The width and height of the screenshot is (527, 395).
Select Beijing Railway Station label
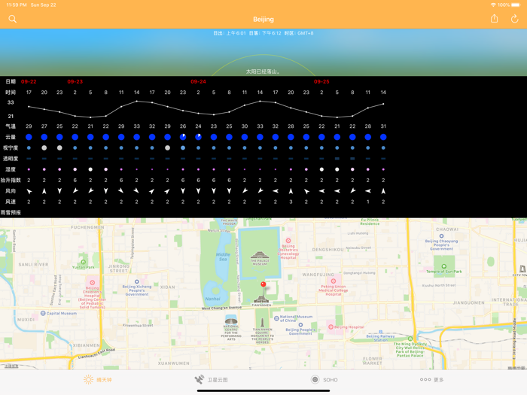(380, 338)
